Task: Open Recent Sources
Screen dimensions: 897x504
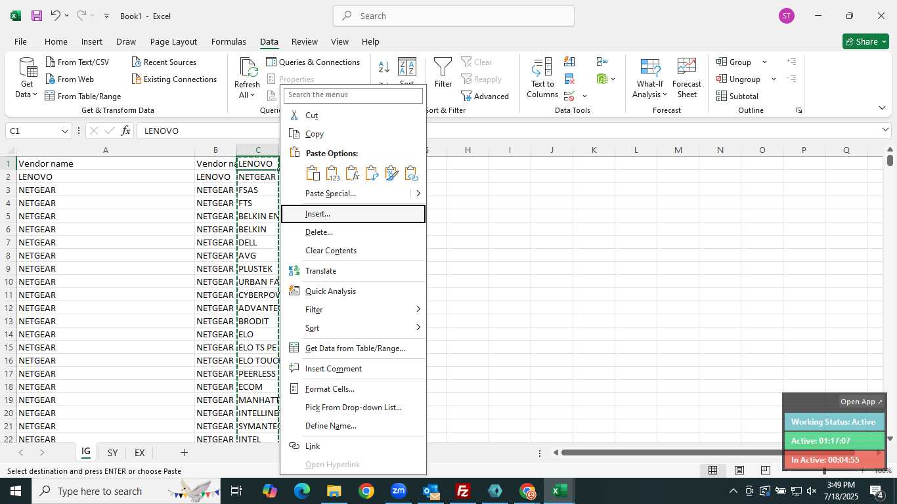Action: (x=164, y=62)
